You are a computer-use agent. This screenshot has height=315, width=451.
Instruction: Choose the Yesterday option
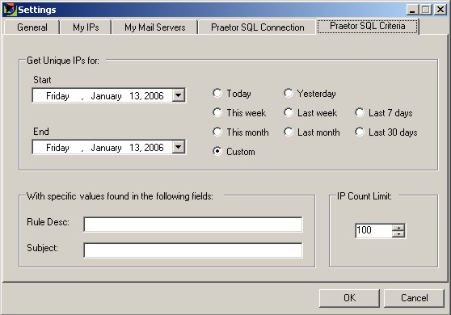tap(310, 94)
